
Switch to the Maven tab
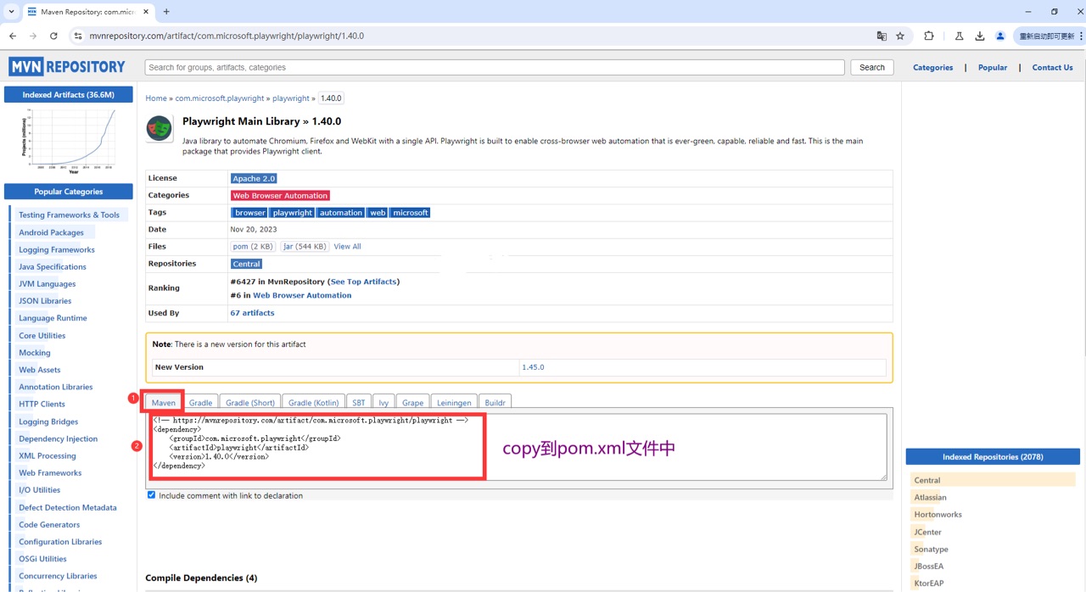(164, 402)
